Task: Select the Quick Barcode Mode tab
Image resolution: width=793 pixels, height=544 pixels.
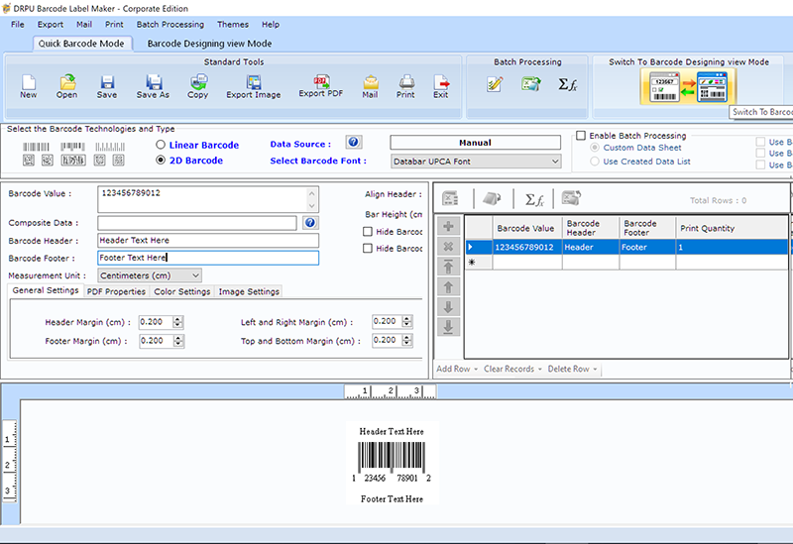Action: 81,44
